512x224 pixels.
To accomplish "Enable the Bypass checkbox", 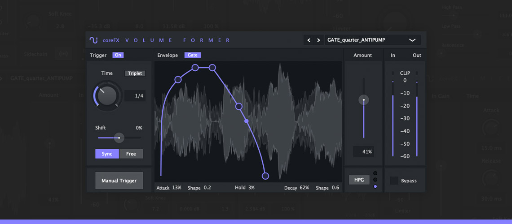I will coord(394,181).
